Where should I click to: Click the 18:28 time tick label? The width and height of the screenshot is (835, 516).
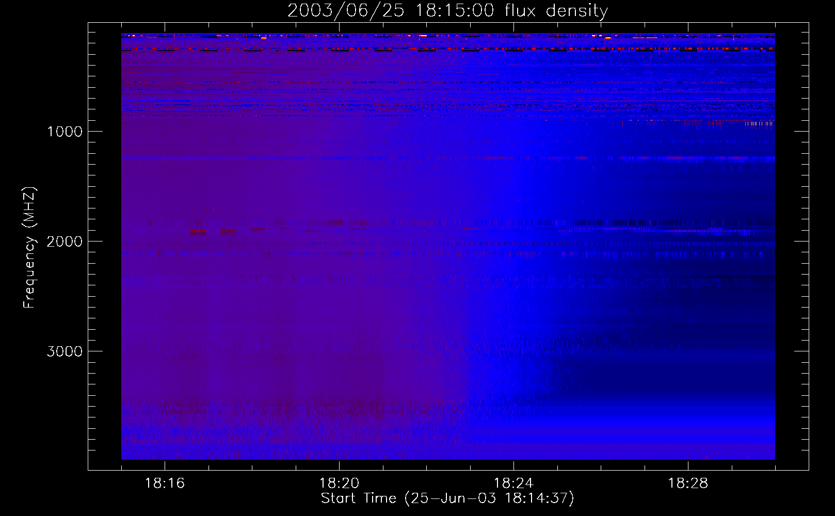[688, 483]
